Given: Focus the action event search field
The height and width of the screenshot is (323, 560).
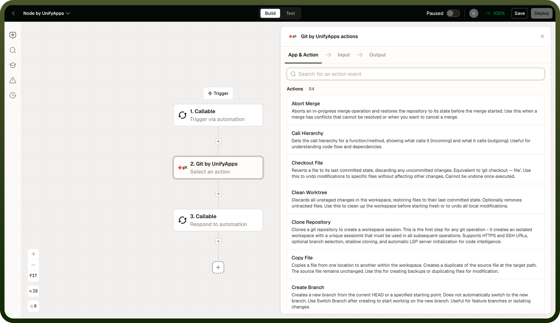Looking at the screenshot, I should pos(415,74).
